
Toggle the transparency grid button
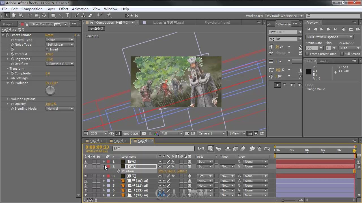[x=193, y=134]
